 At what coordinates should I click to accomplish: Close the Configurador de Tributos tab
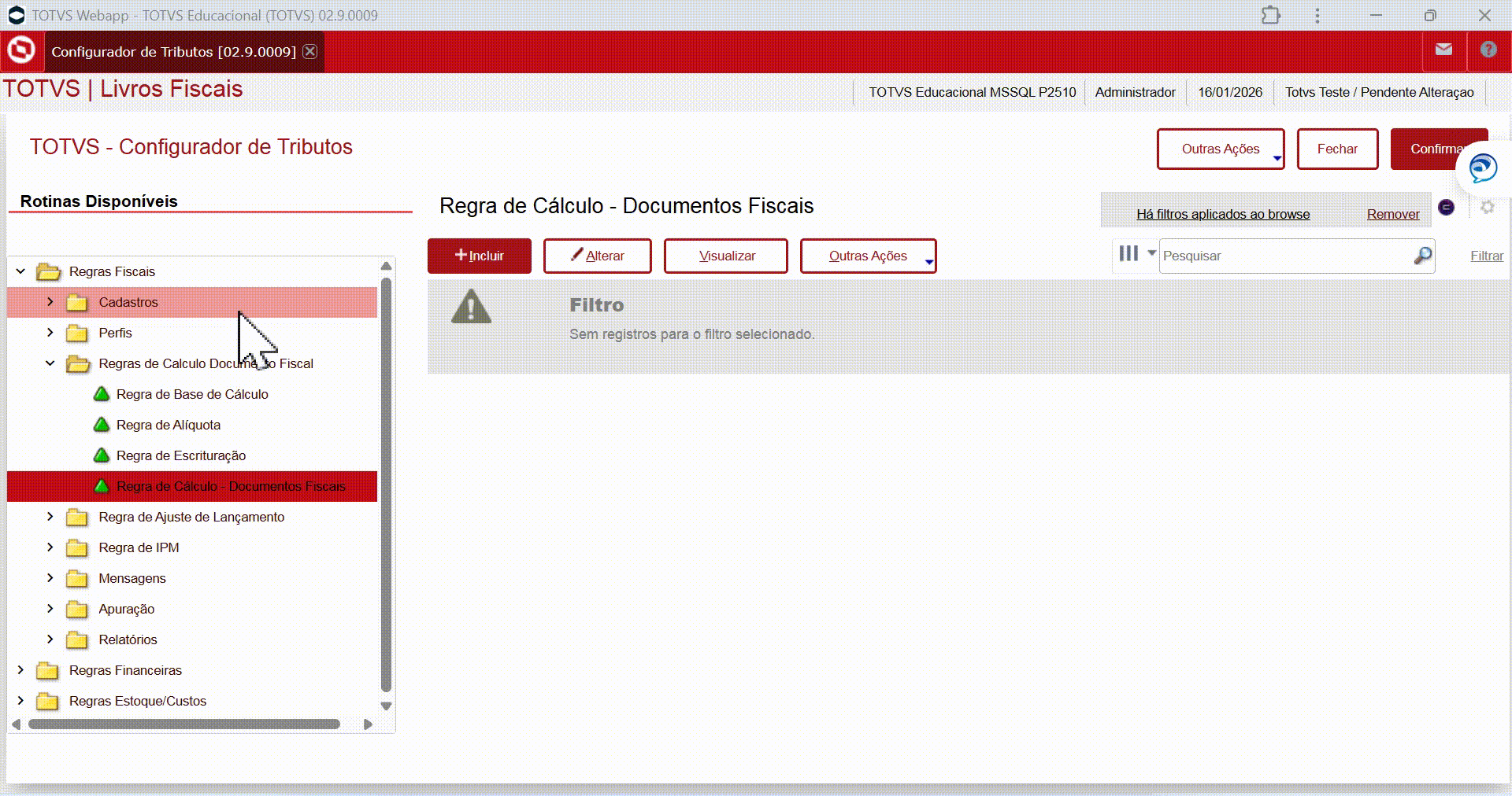[x=310, y=51]
